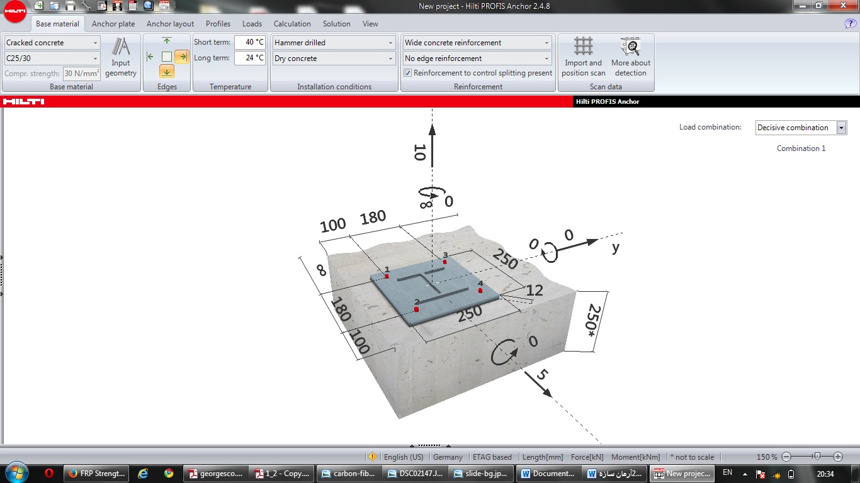Image resolution: width=860 pixels, height=483 pixels.
Task: Open Import and position scan
Action: click(583, 57)
